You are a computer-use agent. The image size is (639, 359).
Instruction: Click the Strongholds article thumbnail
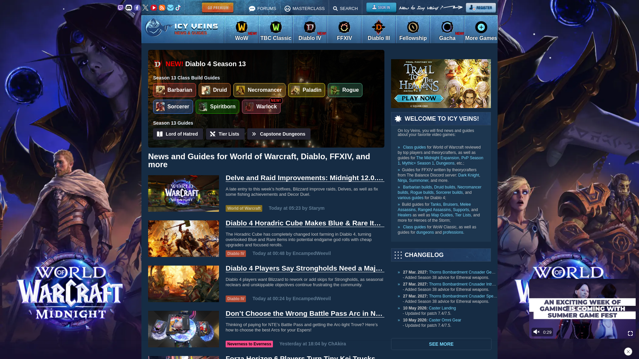click(x=183, y=284)
